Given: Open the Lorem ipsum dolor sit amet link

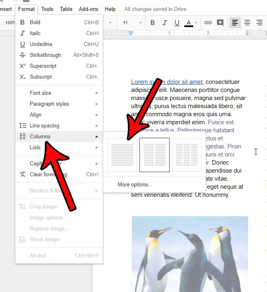Looking at the screenshot, I should pos(167,82).
